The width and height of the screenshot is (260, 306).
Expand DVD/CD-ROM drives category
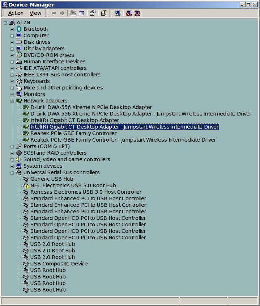click(12, 55)
